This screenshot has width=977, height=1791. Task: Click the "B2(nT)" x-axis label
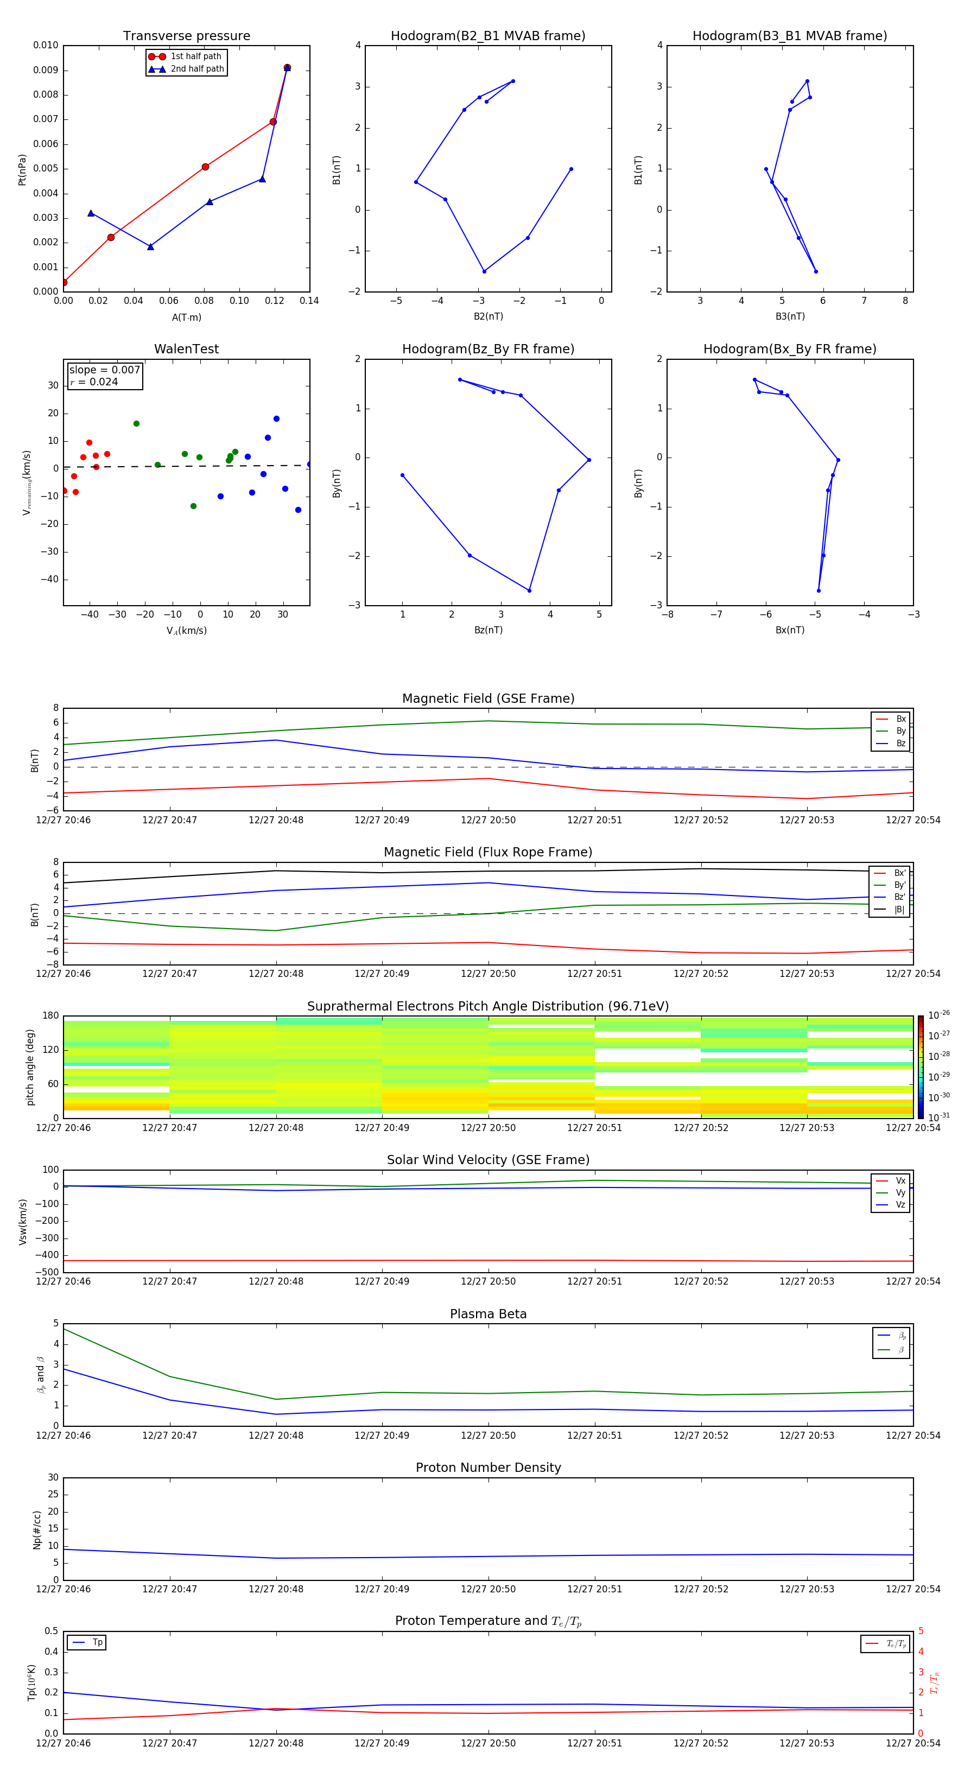[x=488, y=316]
